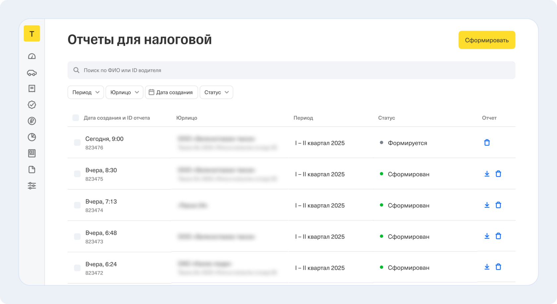Download report 823475
Viewport: 557px width, 304px height.
tap(487, 174)
